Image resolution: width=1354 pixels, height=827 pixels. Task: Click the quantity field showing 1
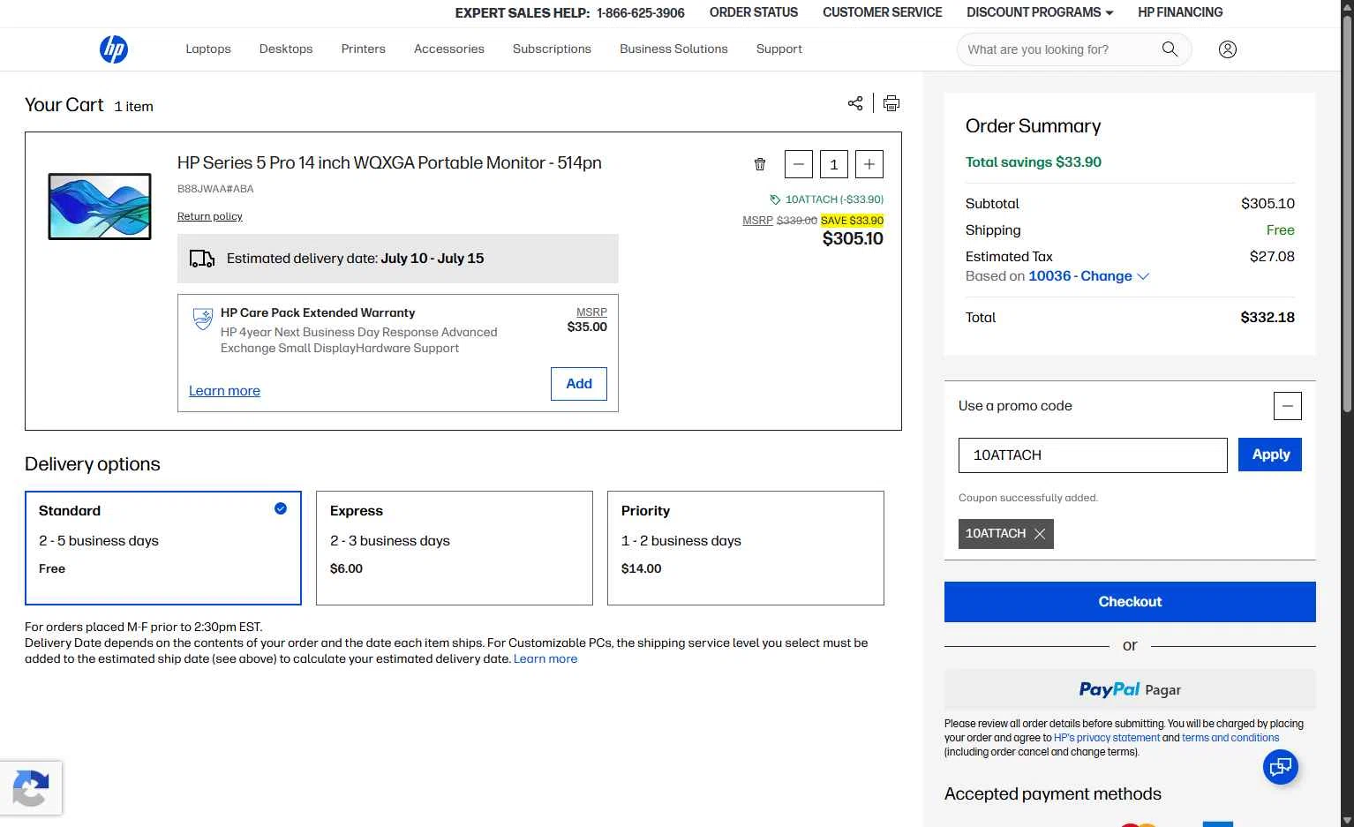point(834,164)
